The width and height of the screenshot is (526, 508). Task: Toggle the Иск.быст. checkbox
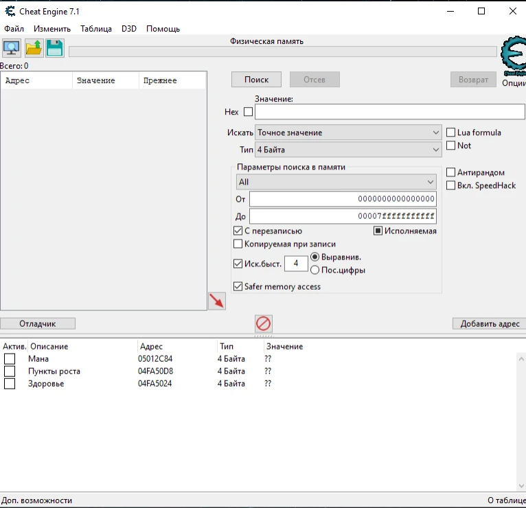click(x=238, y=264)
